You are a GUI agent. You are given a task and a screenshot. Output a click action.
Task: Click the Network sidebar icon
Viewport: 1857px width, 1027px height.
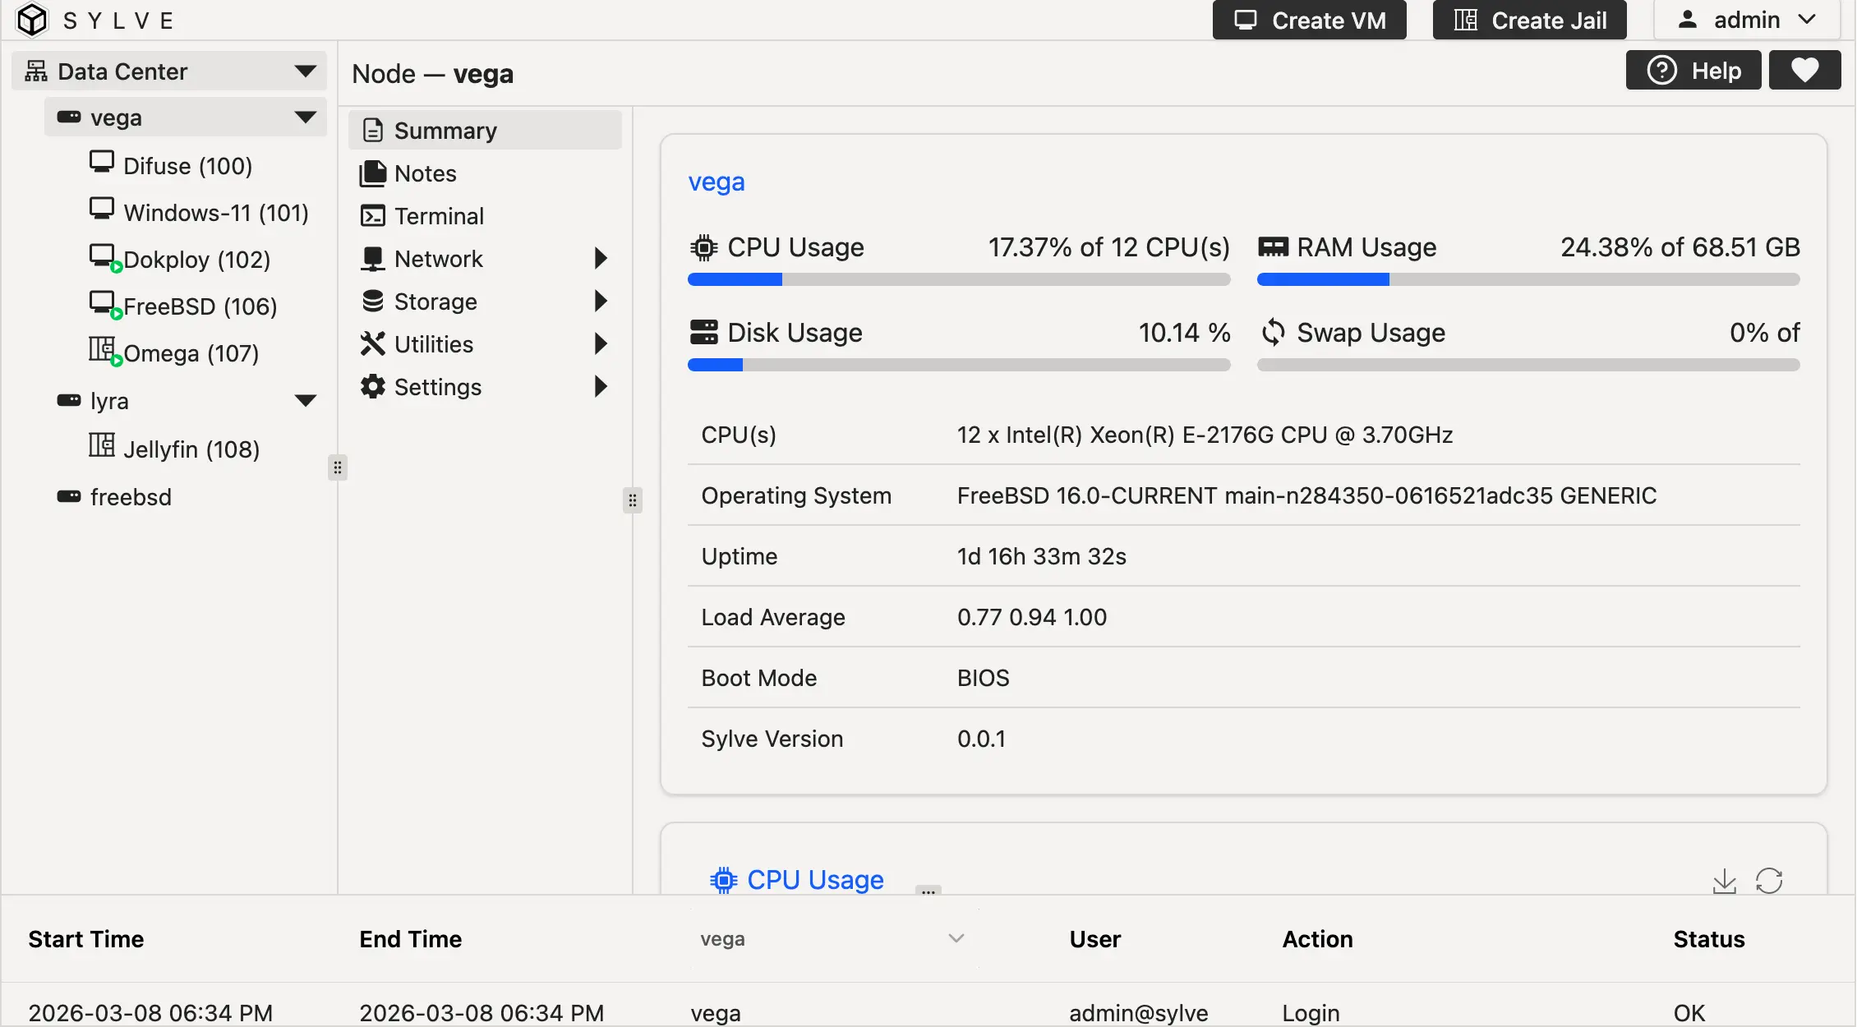point(374,258)
